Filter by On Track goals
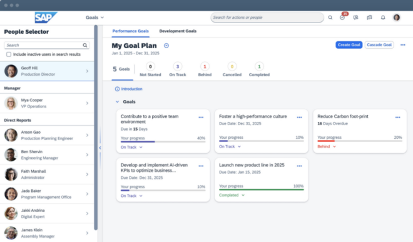Screen dimensions: 413x242 point(178,70)
